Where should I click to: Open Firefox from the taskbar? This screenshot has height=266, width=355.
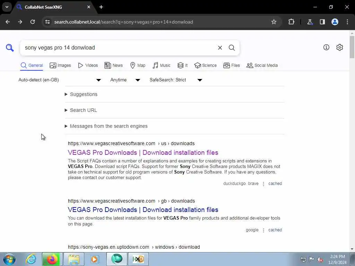tap(52, 259)
